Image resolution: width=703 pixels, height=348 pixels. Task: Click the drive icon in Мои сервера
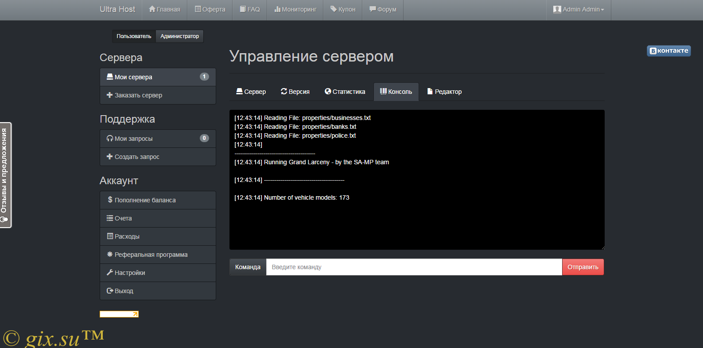pyautogui.click(x=110, y=77)
